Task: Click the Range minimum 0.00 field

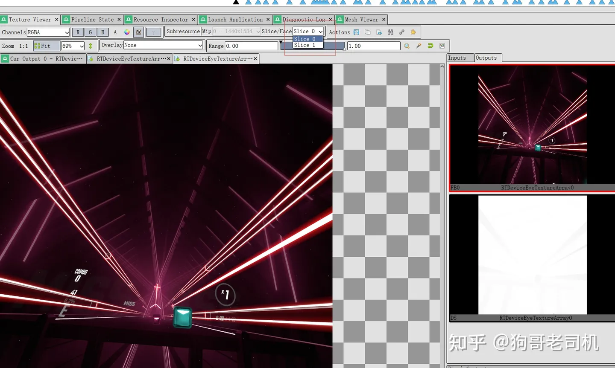Action: (x=252, y=46)
